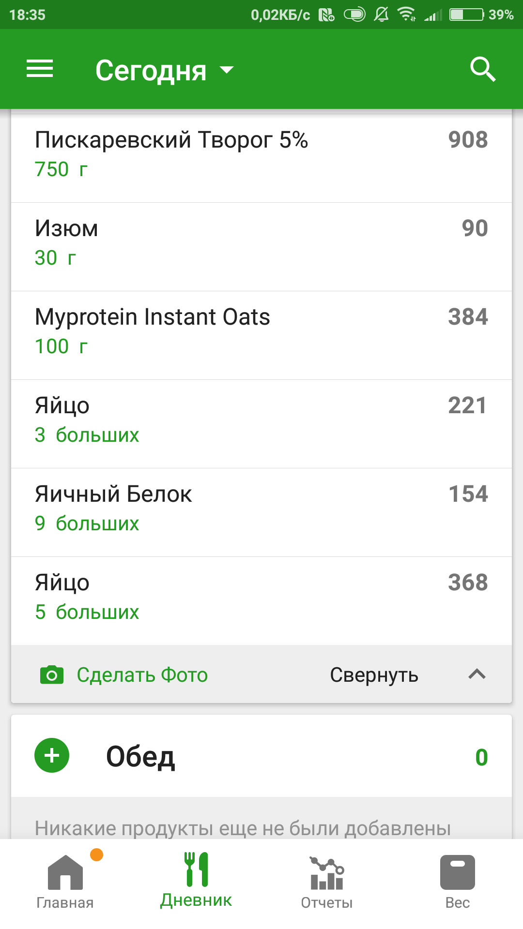Select the Яйцо 5 больших entry
The height and width of the screenshot is (929, 523).
click(x=261, y=597)
